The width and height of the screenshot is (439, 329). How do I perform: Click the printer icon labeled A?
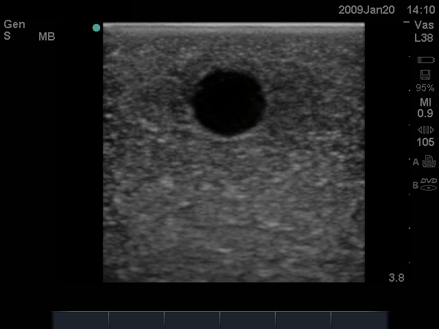coord(429,162)
